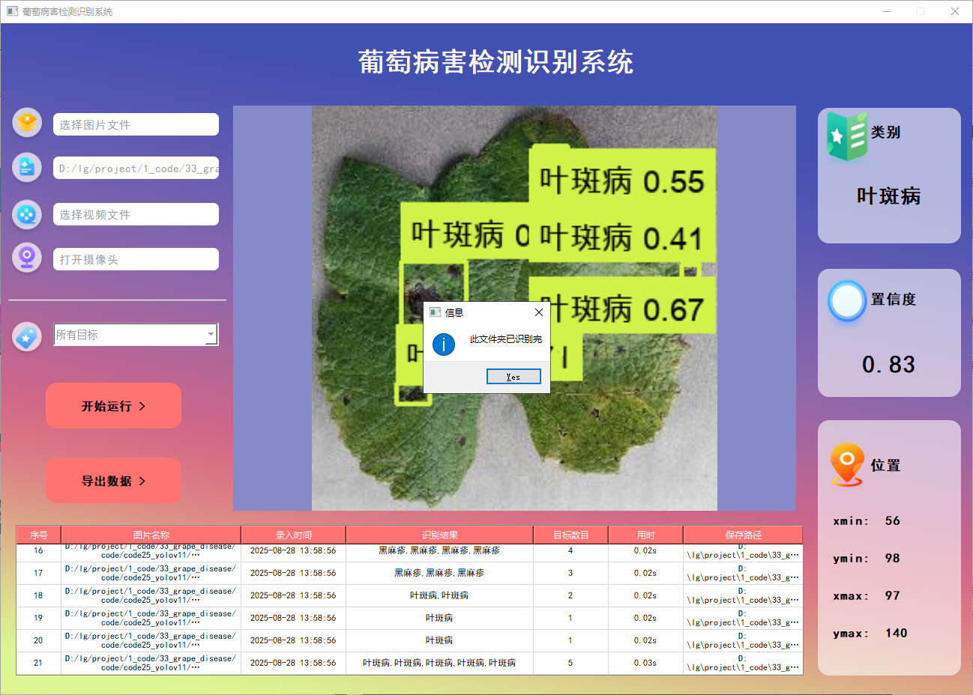This screenshot has width=973, height=695.
Task: Click the 选择视频文件 input field
Action: tap(136, 214)
